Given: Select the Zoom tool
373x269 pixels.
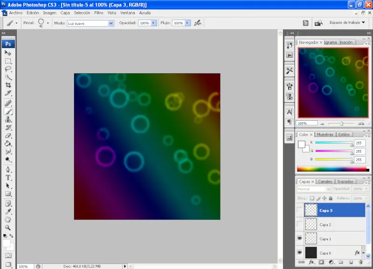Looking at the screenshot, I should tap(8, 228).
